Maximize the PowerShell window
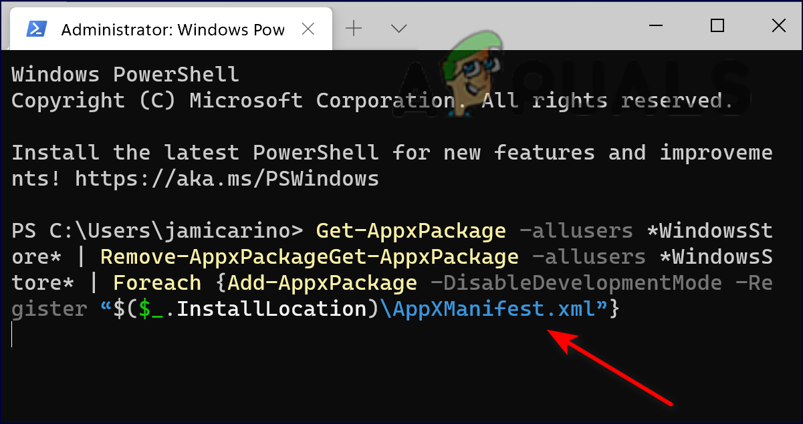 point(717,25)
